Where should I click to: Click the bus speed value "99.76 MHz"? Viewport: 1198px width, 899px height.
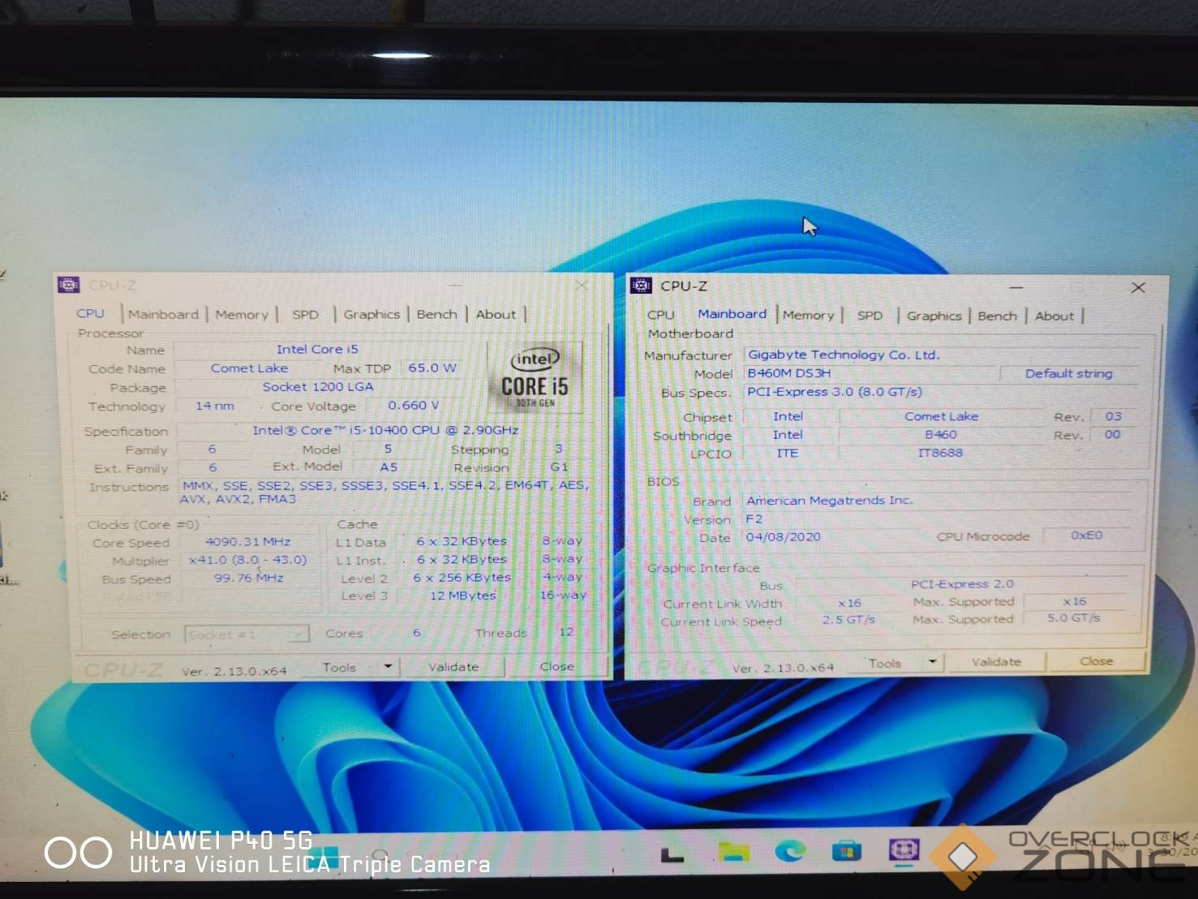click(249, 579)
